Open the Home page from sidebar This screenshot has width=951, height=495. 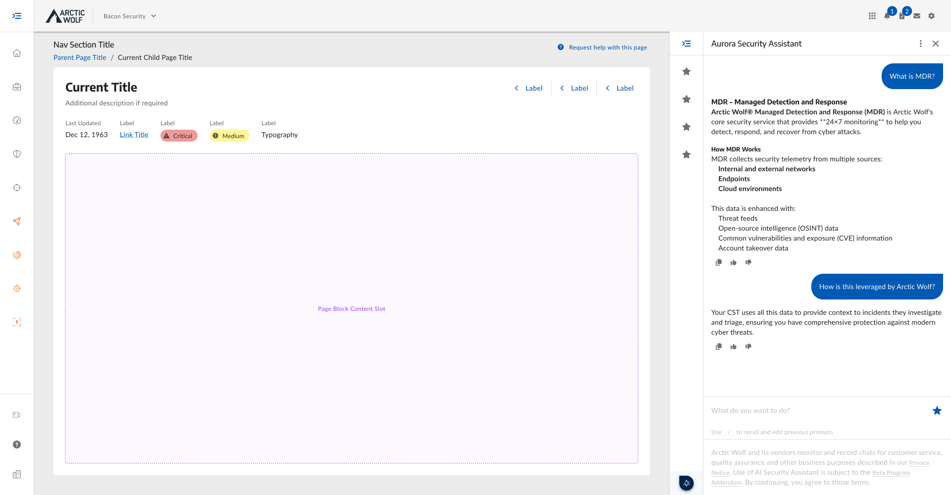tap(17, 53)
